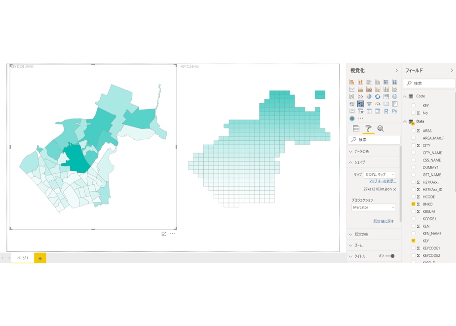This screenshot has width=456, height=326.
Task: Check the CITY_NAME field checkbox
Action: pos(413,153)
